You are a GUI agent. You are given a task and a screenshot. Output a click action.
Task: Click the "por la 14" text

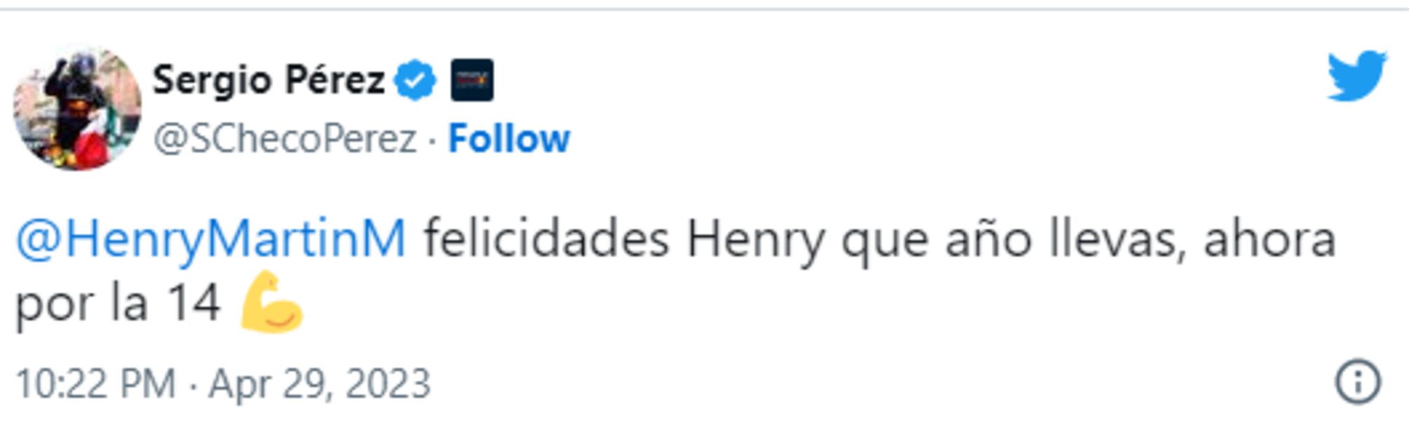point(118,303)
